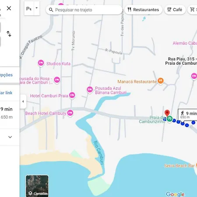Open the dropdown arrow next to Pt
This screenshot has width=197, height=197.
[37, 8]
